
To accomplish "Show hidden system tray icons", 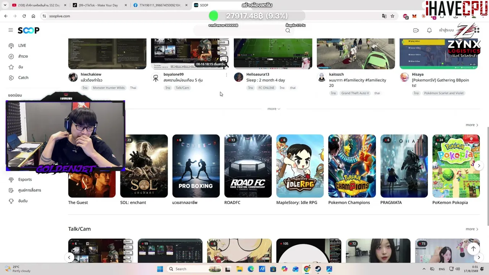I will tap(424, 269).
